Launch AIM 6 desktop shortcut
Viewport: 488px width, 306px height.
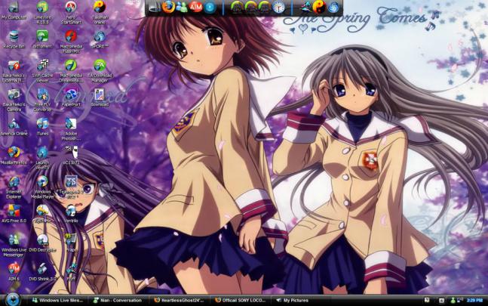pos(14,272)
